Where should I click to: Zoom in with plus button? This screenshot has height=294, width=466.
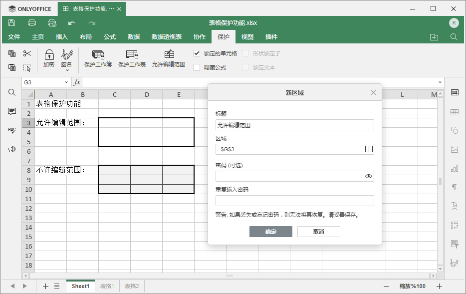439,287
